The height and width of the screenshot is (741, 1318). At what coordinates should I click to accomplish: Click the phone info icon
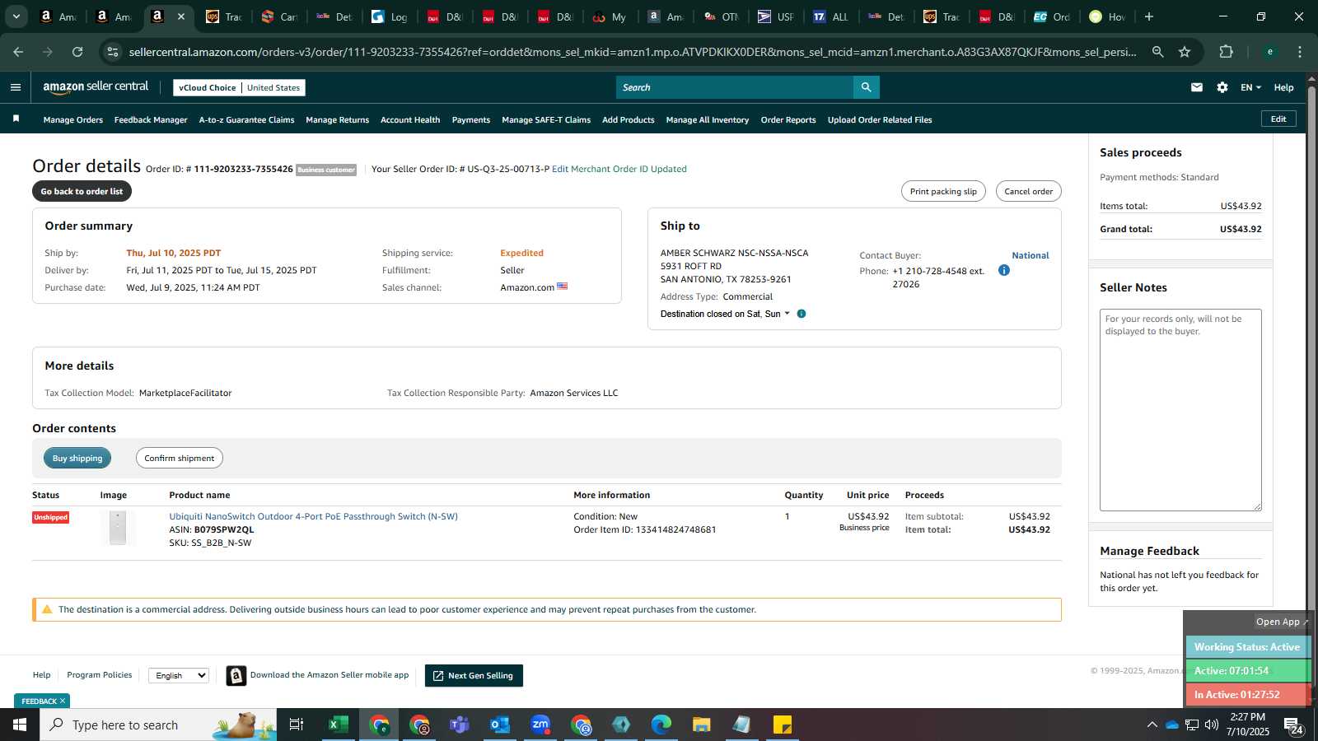[x=1004, y=270]
